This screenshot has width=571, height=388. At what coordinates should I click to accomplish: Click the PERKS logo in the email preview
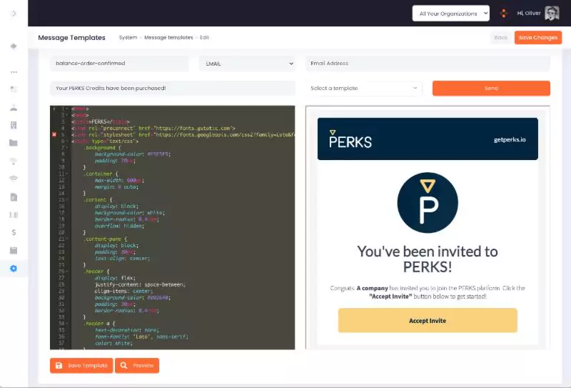click(350, 139)
